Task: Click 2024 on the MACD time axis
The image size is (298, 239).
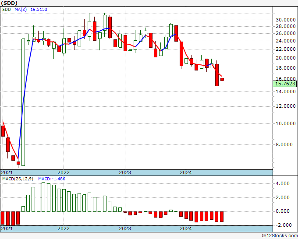Action: tap(186, 228)
